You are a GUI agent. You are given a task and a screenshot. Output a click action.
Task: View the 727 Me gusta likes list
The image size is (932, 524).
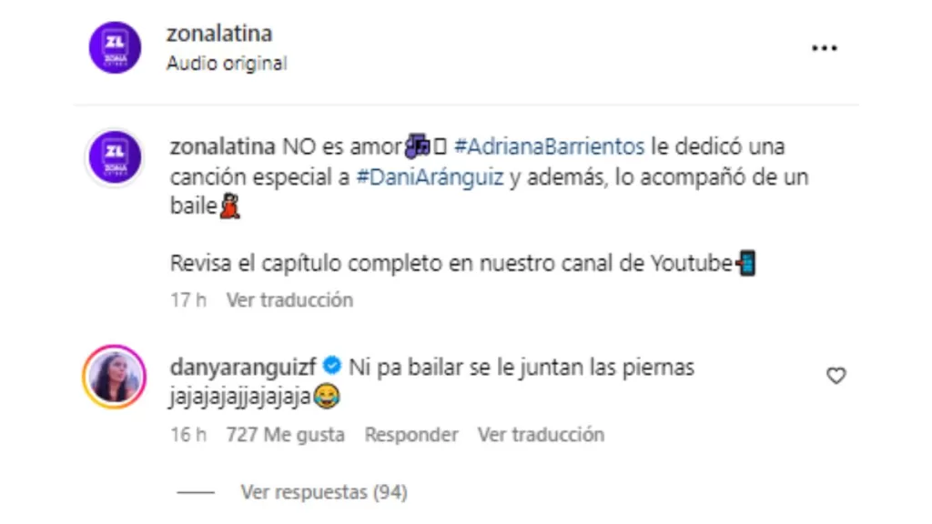click(285, 435)
